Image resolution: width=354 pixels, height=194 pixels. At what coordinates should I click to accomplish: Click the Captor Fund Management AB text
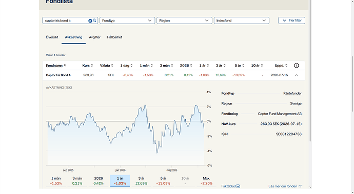click(x=280, y=114)
